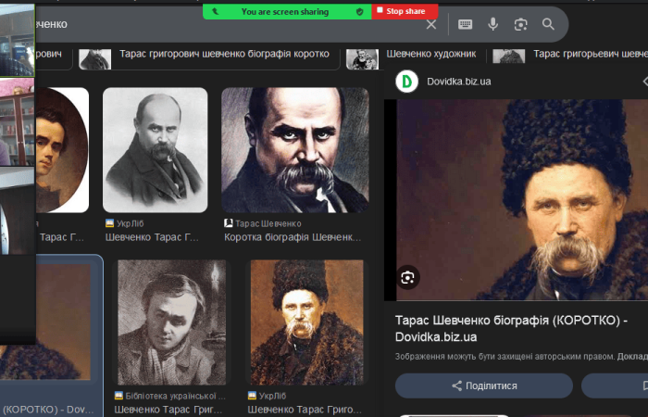Open the on-screen keyboard input tool
Screen dimensions: 648x417
[x=465, y=24]
